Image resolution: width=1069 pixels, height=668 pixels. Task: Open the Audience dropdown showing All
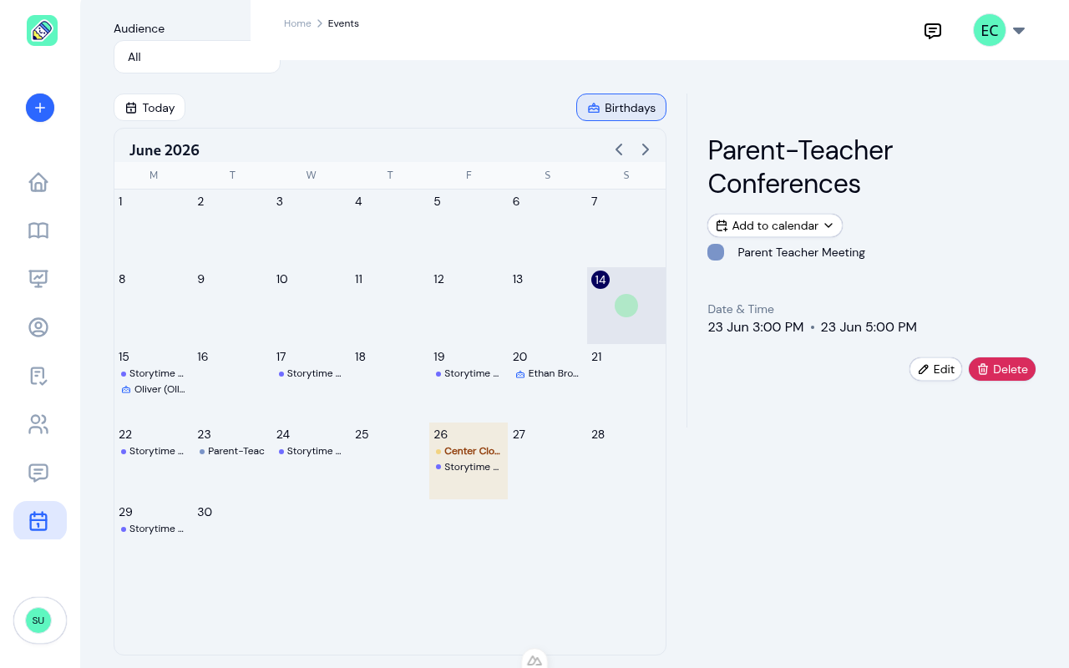pos(196,57)
